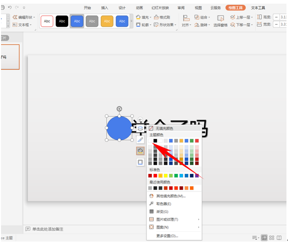The height and width of the screenshot is (242, 288).
Task: Open the 插入 ribbon tab
Action: point(104,8)
